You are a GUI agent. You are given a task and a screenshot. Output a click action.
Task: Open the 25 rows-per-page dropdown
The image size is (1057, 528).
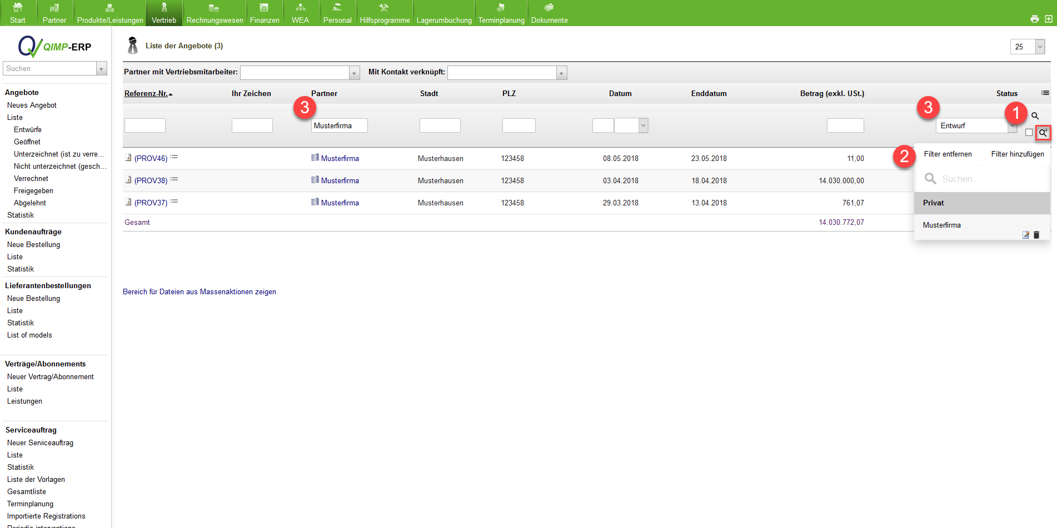pos(1039,47)
